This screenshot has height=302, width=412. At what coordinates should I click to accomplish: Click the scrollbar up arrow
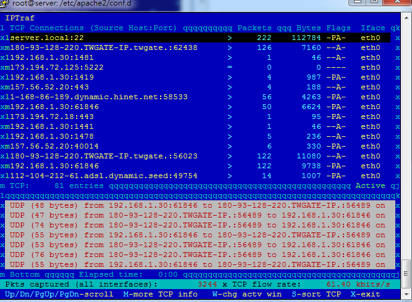(x=406, y=18)
